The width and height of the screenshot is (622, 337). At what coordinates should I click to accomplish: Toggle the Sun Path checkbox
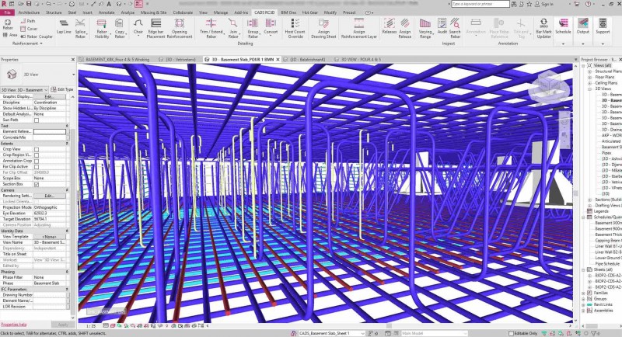(37, 120)
